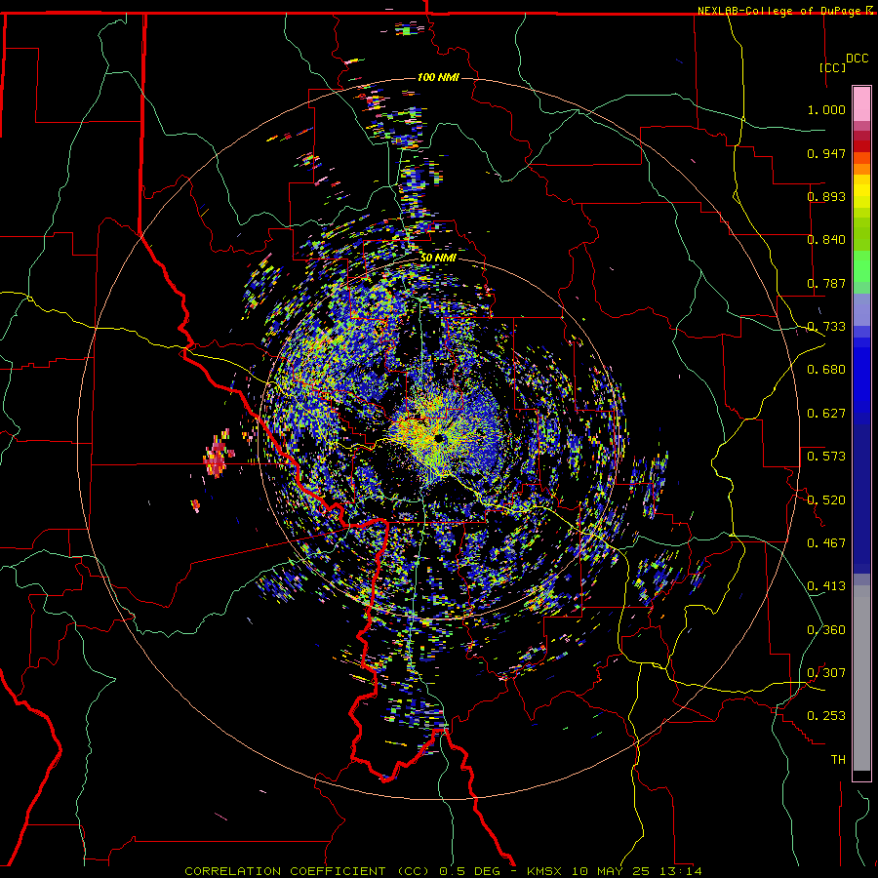Viewport: 878px width, 878px height.
Task: Click the 0.733 scale value
Action: tap(826, 327)
